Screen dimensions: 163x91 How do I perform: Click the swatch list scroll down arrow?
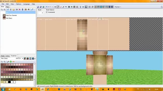35,86
